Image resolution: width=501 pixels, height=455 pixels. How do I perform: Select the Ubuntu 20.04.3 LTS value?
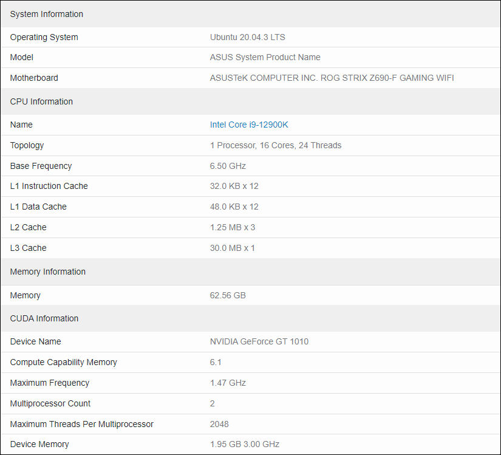(x=248, y=37)
